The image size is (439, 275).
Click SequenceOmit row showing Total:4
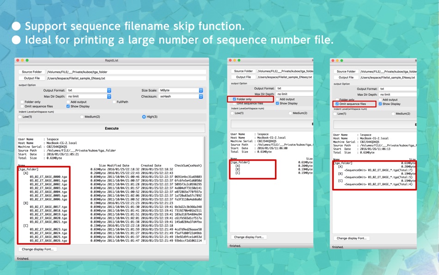tap(378, 184)
